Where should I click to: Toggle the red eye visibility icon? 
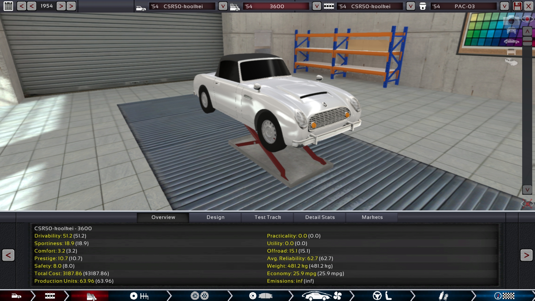coord(527,19)
